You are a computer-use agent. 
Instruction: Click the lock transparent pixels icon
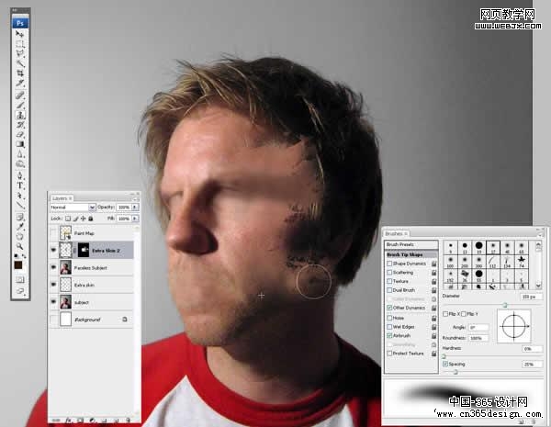pyautogui.click(x=68, y=219)
